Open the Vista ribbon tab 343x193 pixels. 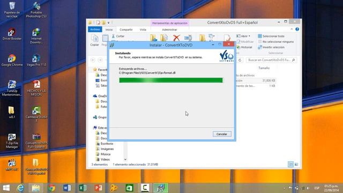143,29
